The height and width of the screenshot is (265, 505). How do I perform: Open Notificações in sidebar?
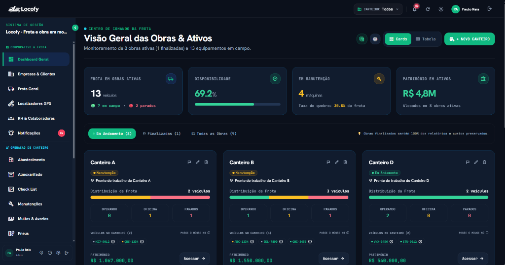pyautogui.click(x=36, y=133)
